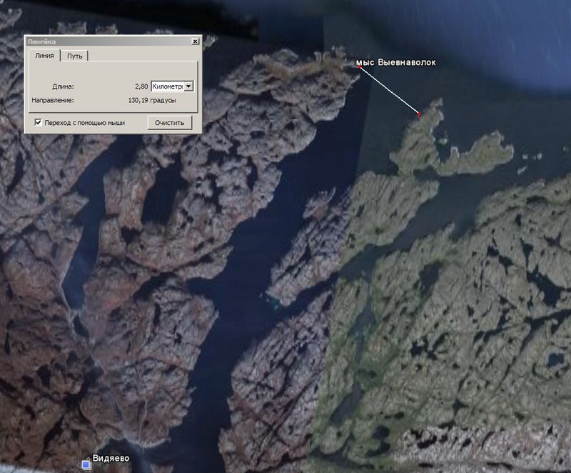Click the мыс Выевнаволок placemark circle icon
The height and width of the screenshot is (473, 571).
pos(353,63)
